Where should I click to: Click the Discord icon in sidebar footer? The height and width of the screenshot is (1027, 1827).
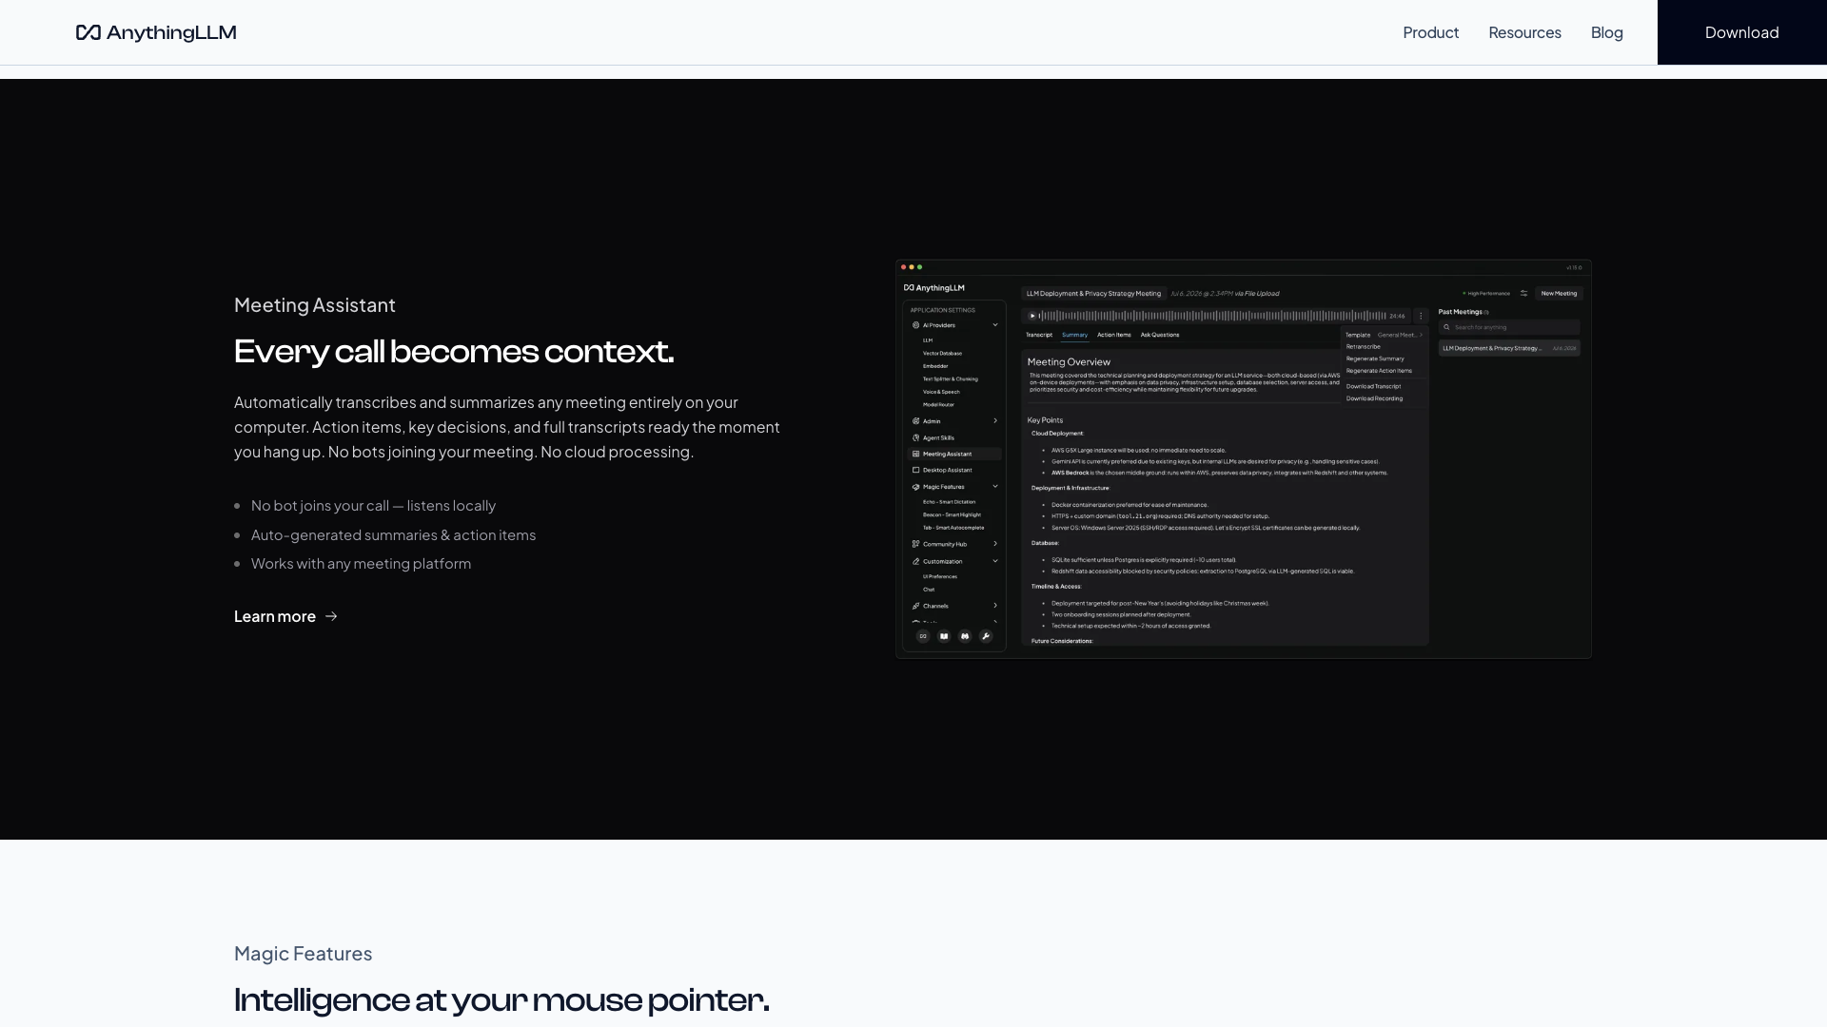[x=965, y=636]
